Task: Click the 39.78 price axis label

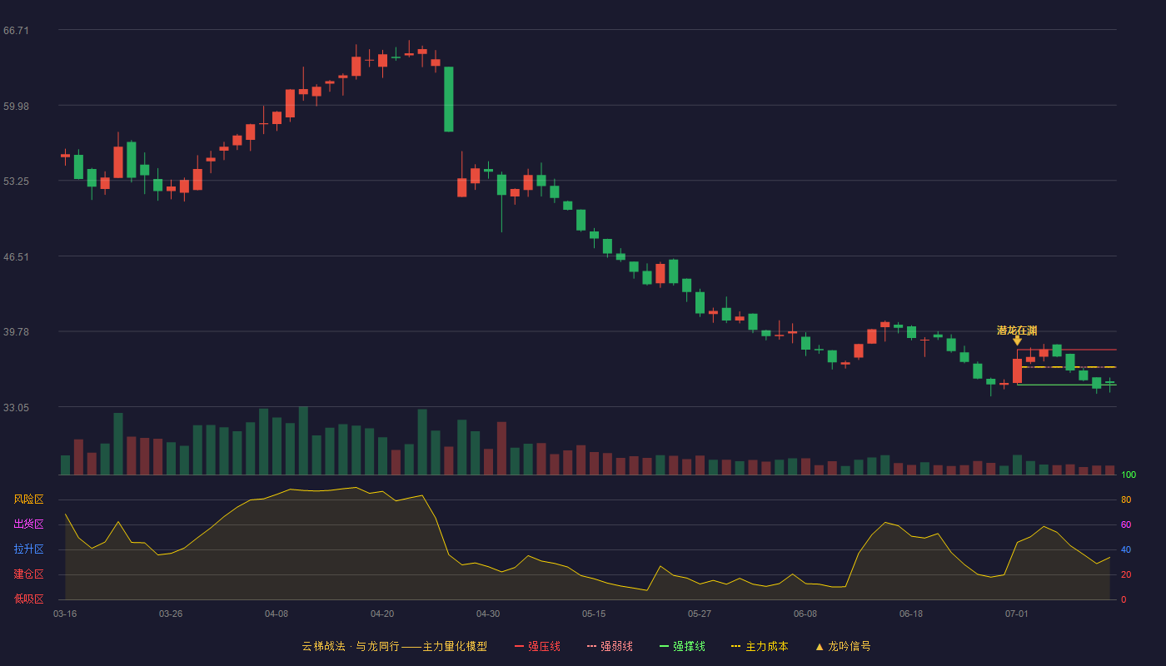Action: pyautogui.click(x=16, y=332)
